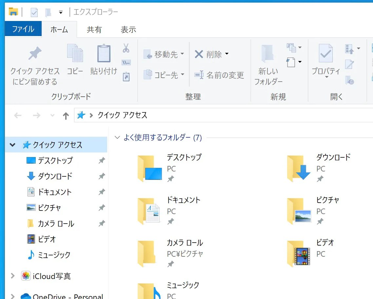
Task: Open the Quick Access Toolbar customize dropdown
Action: 61,12
